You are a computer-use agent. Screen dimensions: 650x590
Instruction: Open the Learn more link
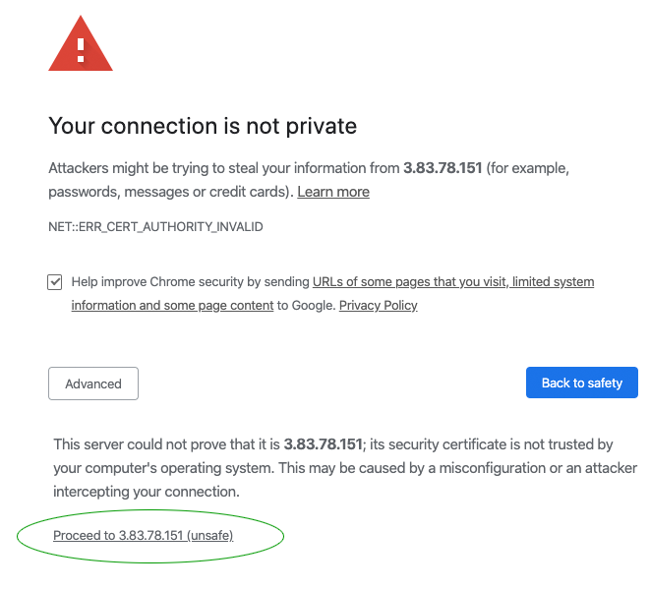333,192
